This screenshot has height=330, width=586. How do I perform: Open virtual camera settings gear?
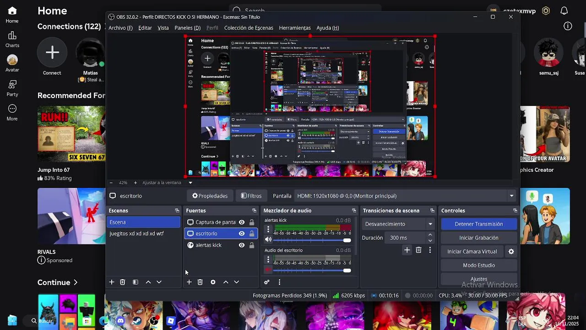coord(511,252)
